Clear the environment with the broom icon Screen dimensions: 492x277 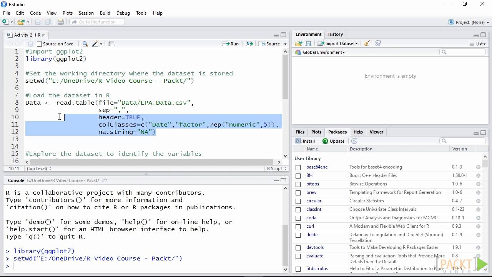coord(367,43)
